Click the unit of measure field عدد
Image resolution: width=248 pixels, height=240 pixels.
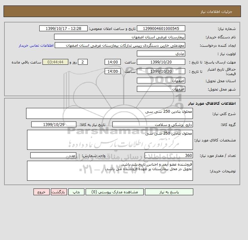click(x=53, y=155)
